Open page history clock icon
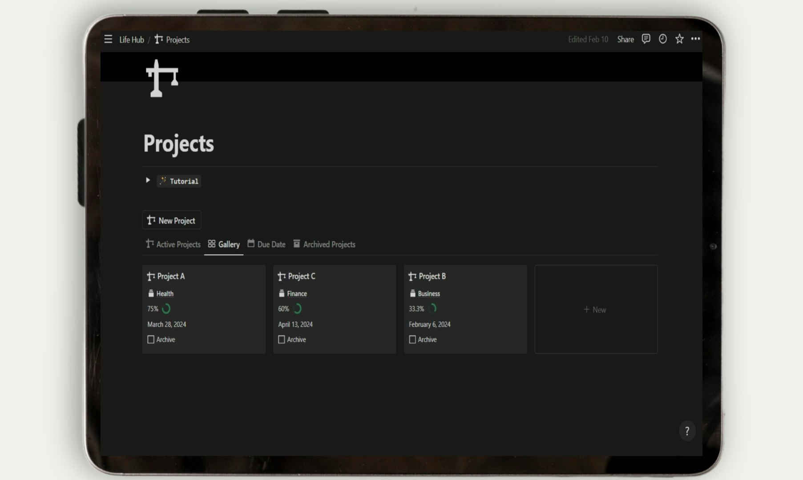This screenshot has width=803, height=480. click(663, 39)
